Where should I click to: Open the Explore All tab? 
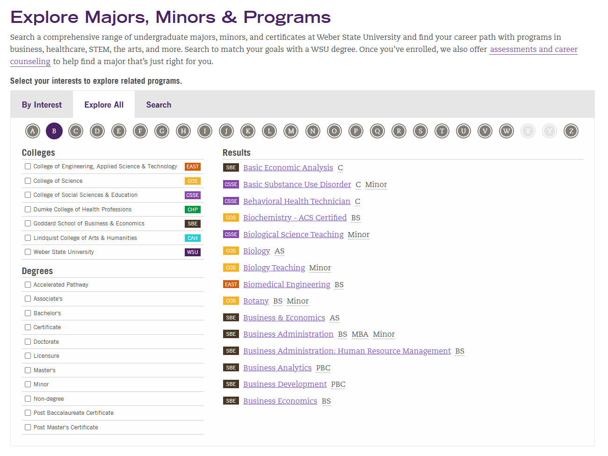(104, 105)
